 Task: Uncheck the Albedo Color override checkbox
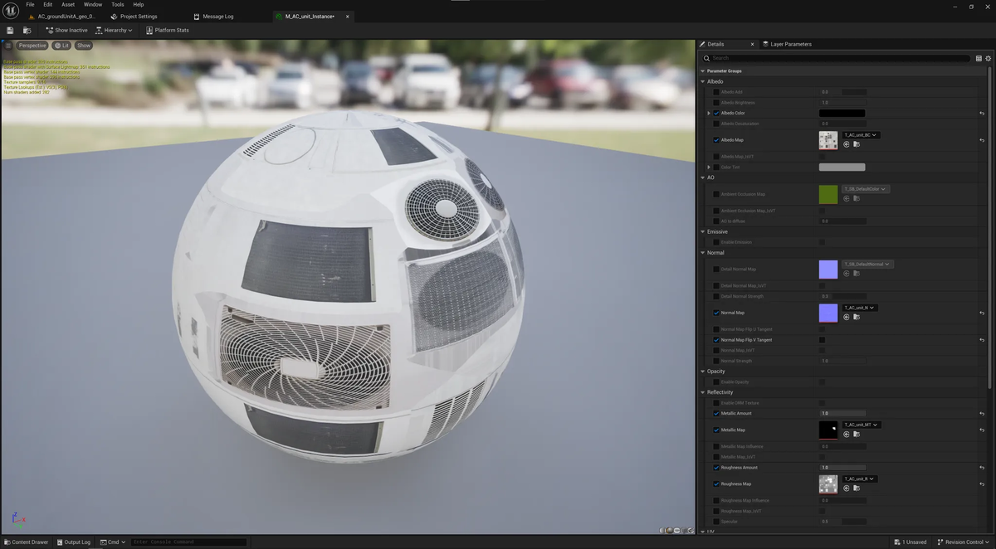[x=716, y=113]
